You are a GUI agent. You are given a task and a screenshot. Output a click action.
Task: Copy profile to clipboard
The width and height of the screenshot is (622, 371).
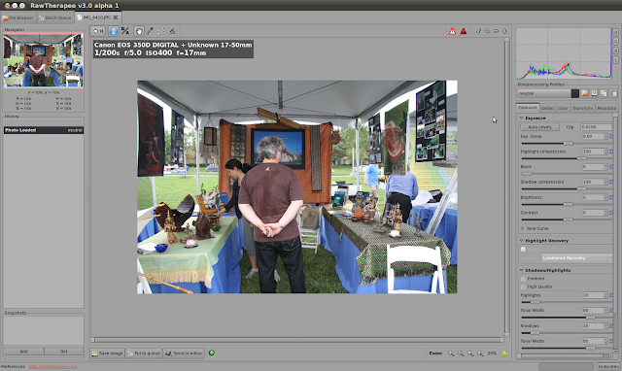[604, 93]
